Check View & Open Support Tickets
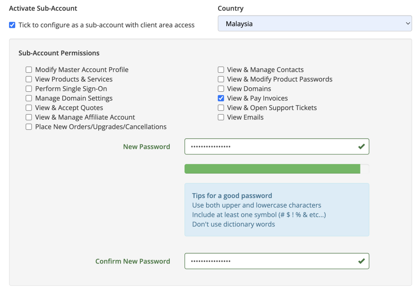419x291 pixels. pos(221,108)
